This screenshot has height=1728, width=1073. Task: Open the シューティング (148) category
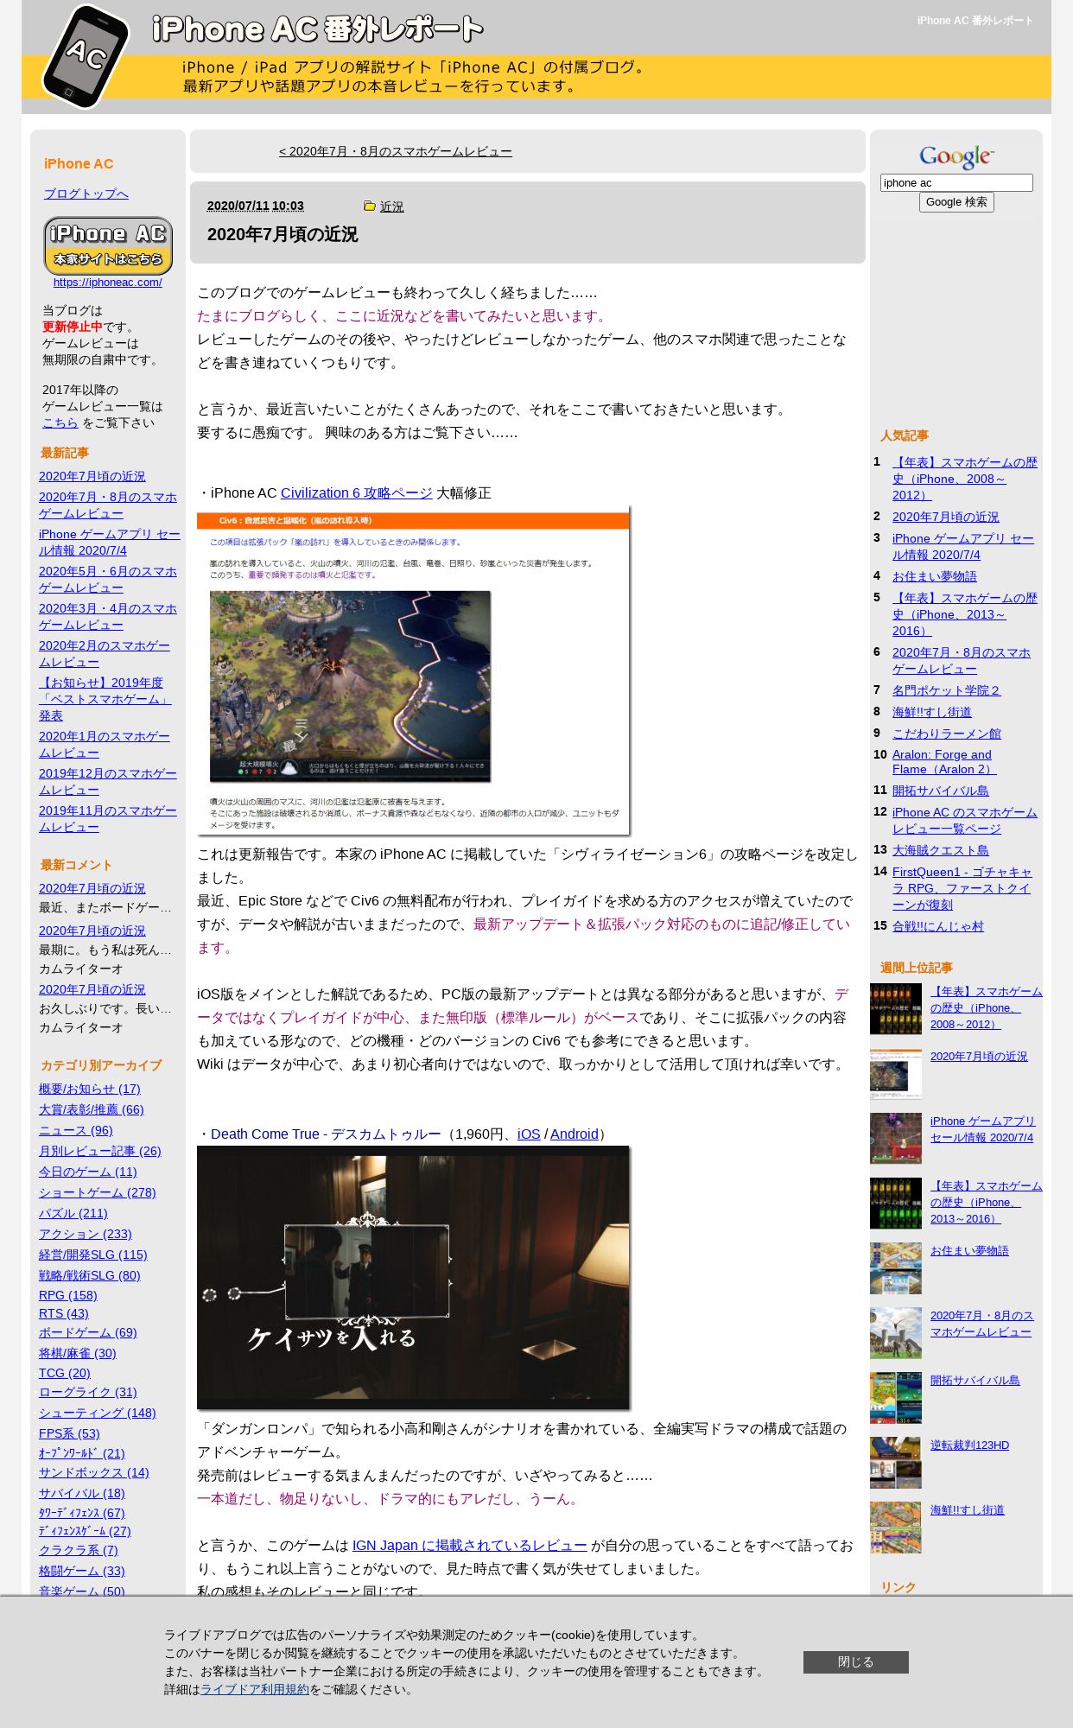click(97, 1413)
